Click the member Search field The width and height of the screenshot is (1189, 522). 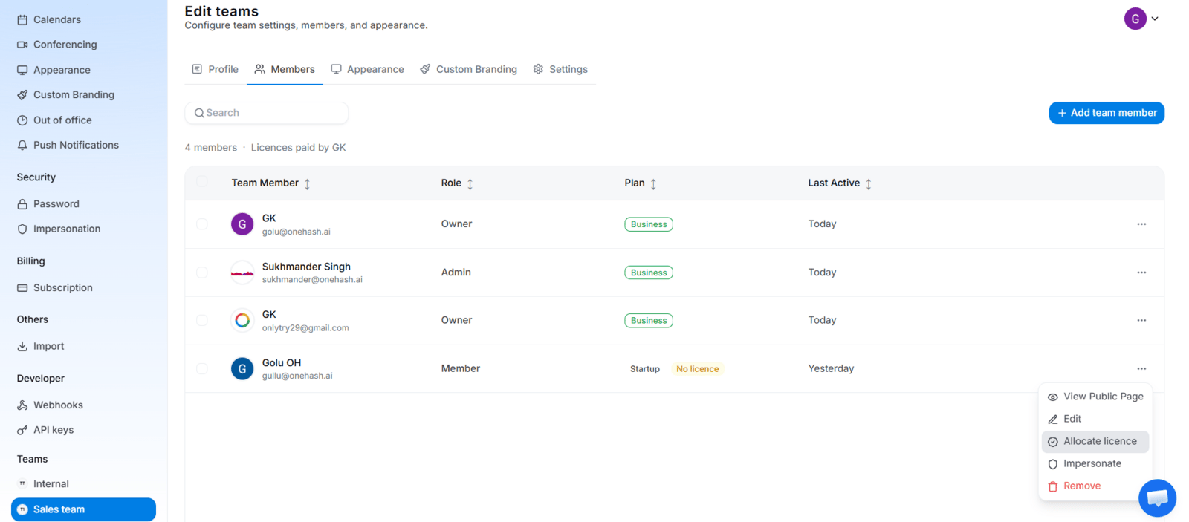pos(267,113)
